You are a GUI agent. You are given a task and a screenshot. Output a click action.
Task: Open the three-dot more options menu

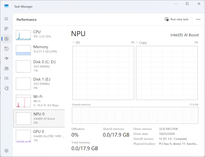pos(198,19)
